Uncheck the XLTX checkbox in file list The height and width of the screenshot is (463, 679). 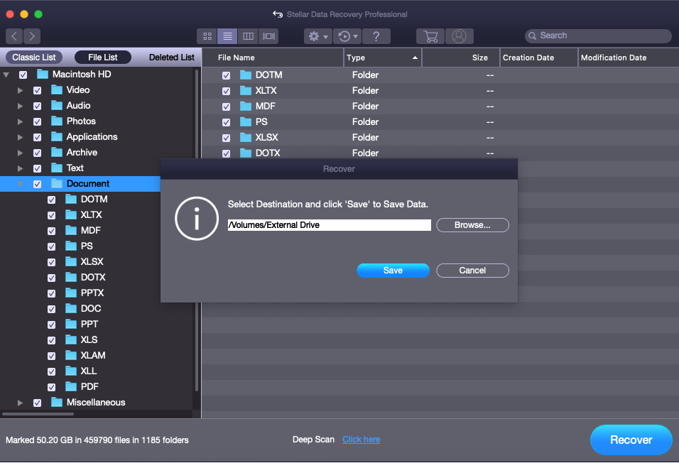(226, 91)
